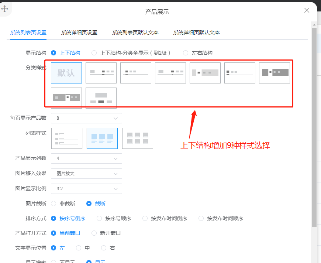Viewport: 321px width, 263px height.
Task: Expand the 图片移入效果 dropdown
Action: [x=86, y=173]
